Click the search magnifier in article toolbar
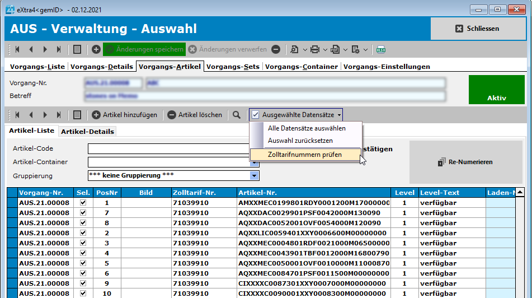This screenshot has height=298, width=532. tap(237, 115)
